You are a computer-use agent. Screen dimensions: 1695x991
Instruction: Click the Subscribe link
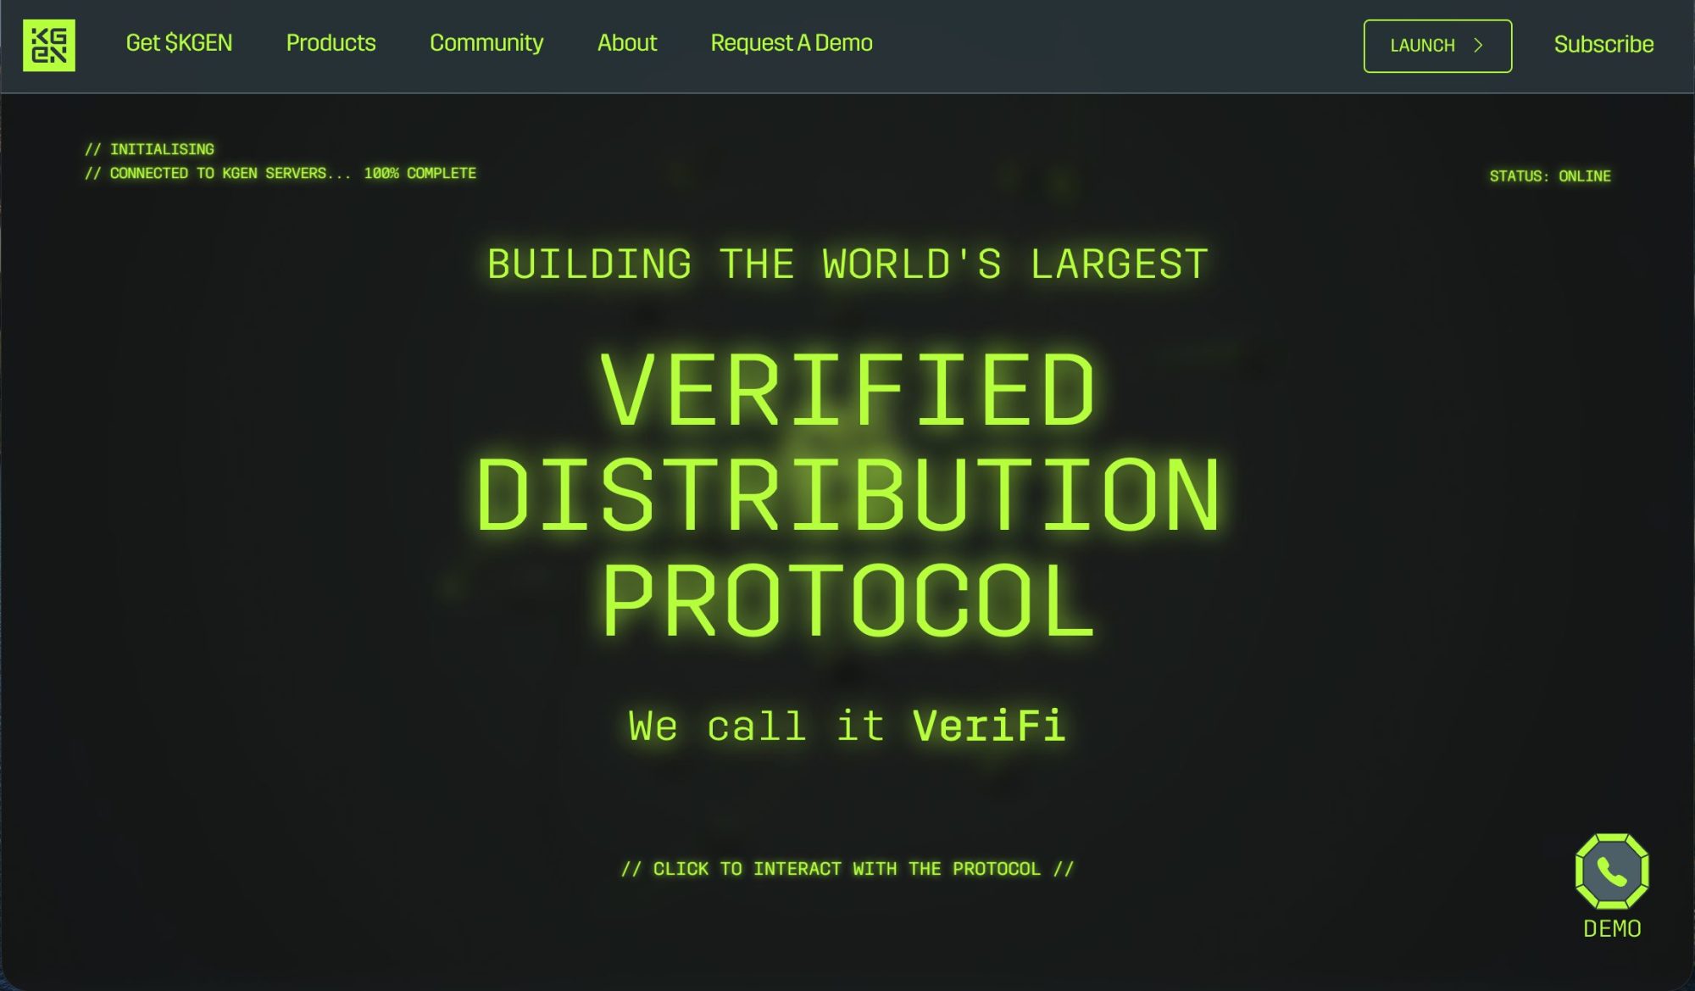point(1603,45)
